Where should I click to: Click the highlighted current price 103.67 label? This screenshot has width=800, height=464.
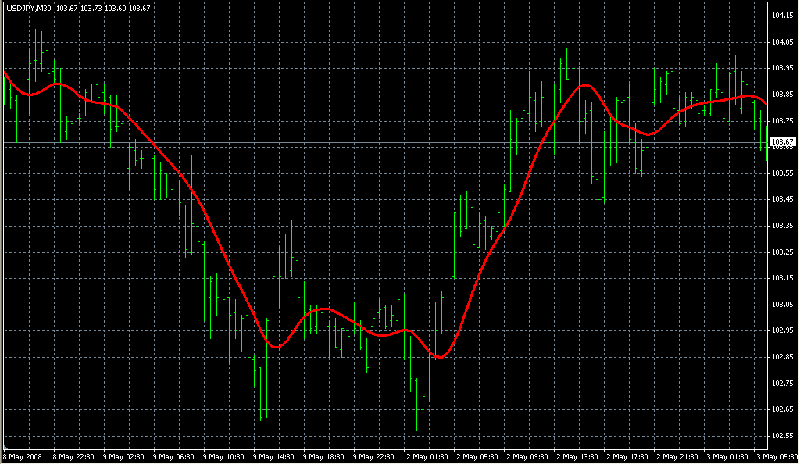pos(782,141)
